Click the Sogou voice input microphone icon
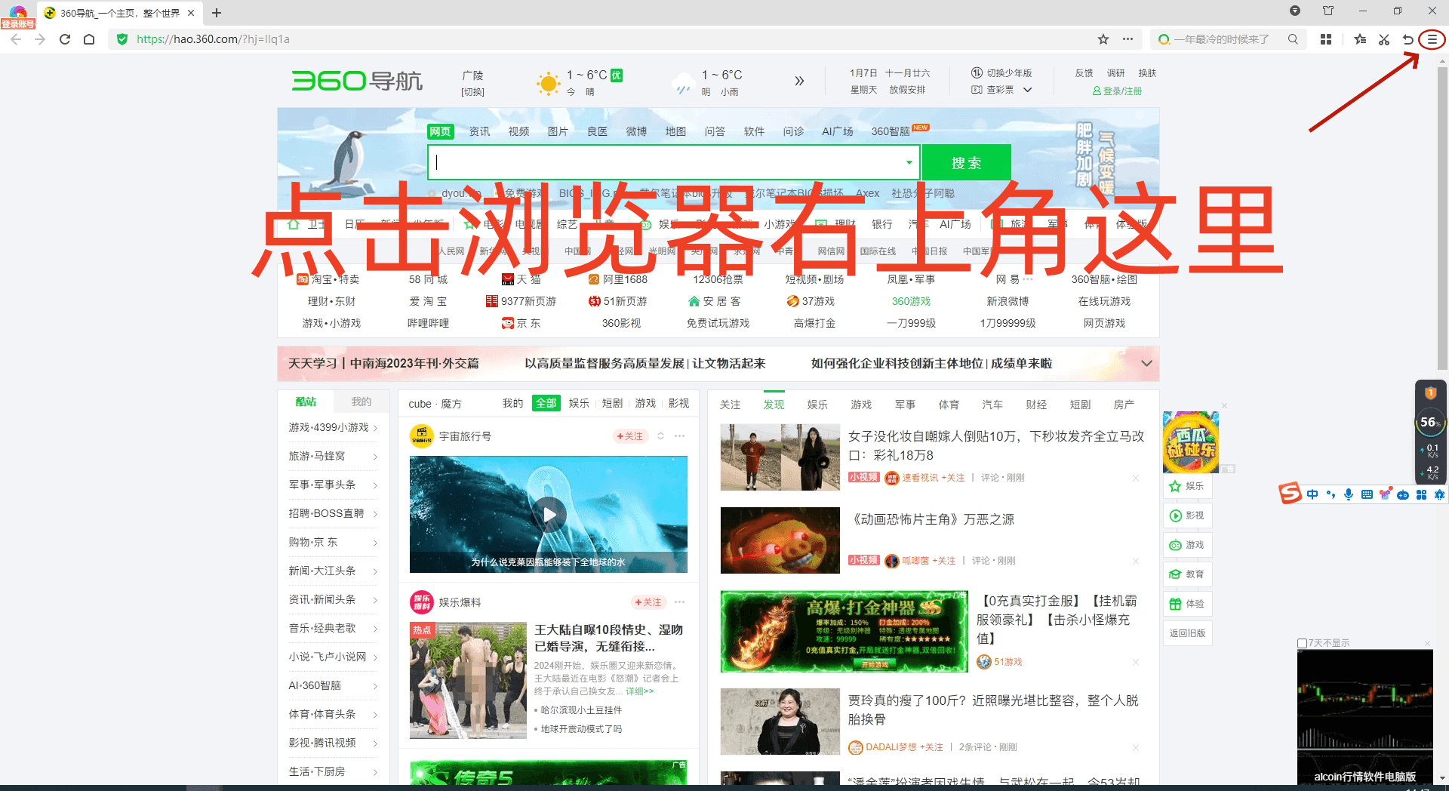The width and height of the screenshot is (1449, 791). 1348,494
